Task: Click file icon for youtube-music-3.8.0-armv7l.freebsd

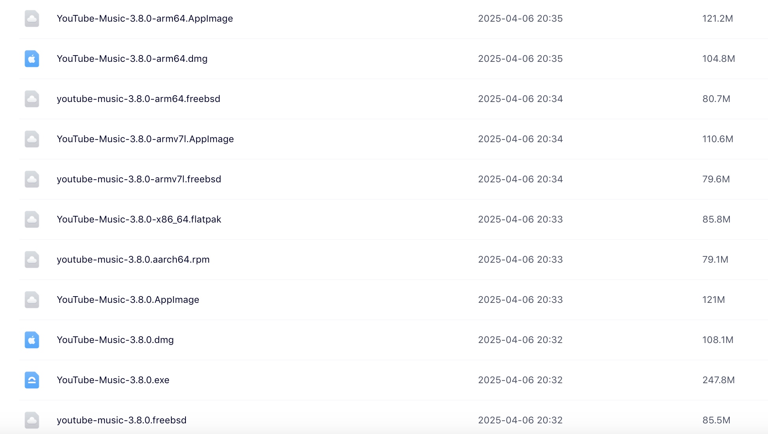Action: 32,179
